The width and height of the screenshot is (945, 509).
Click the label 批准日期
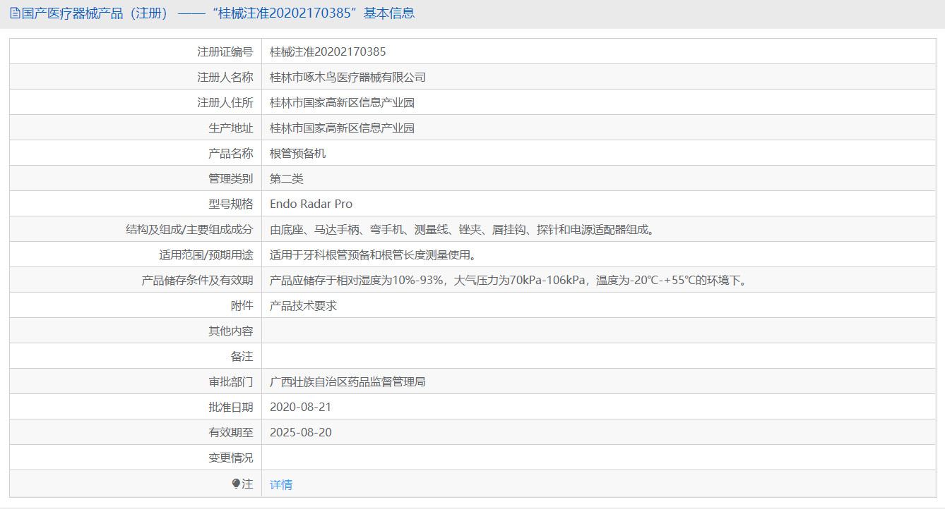230,407
